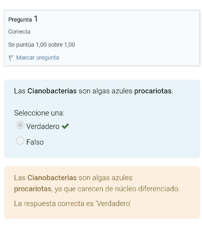This screenshot has width=202, height=228.
Task: Choose the Falso radio button
Action: point(20,141)
